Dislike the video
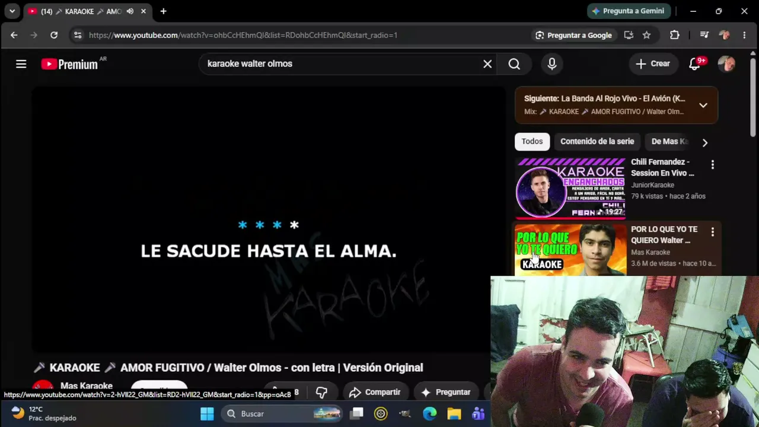The height and width of the screenshot is (427, 759). click(x=321, y=392)
